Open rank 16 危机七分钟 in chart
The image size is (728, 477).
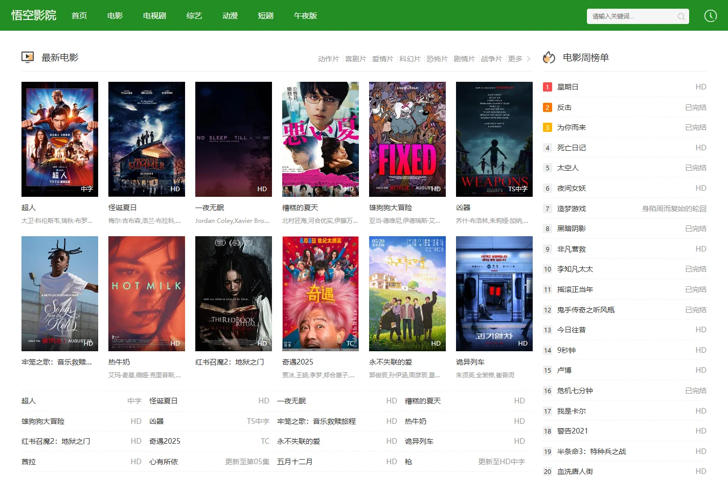(x=625, y=391)
